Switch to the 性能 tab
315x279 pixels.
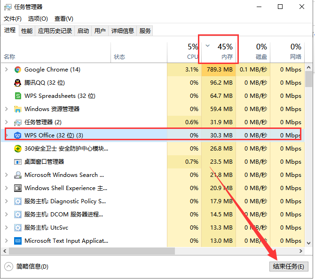coord(27,31)
